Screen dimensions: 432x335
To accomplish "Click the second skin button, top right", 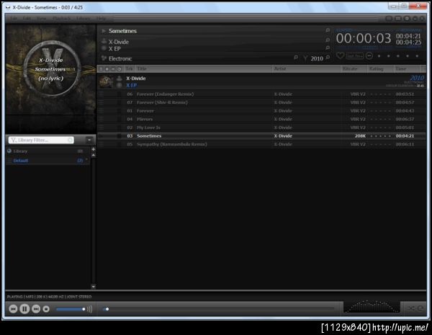I will point(398,19).
